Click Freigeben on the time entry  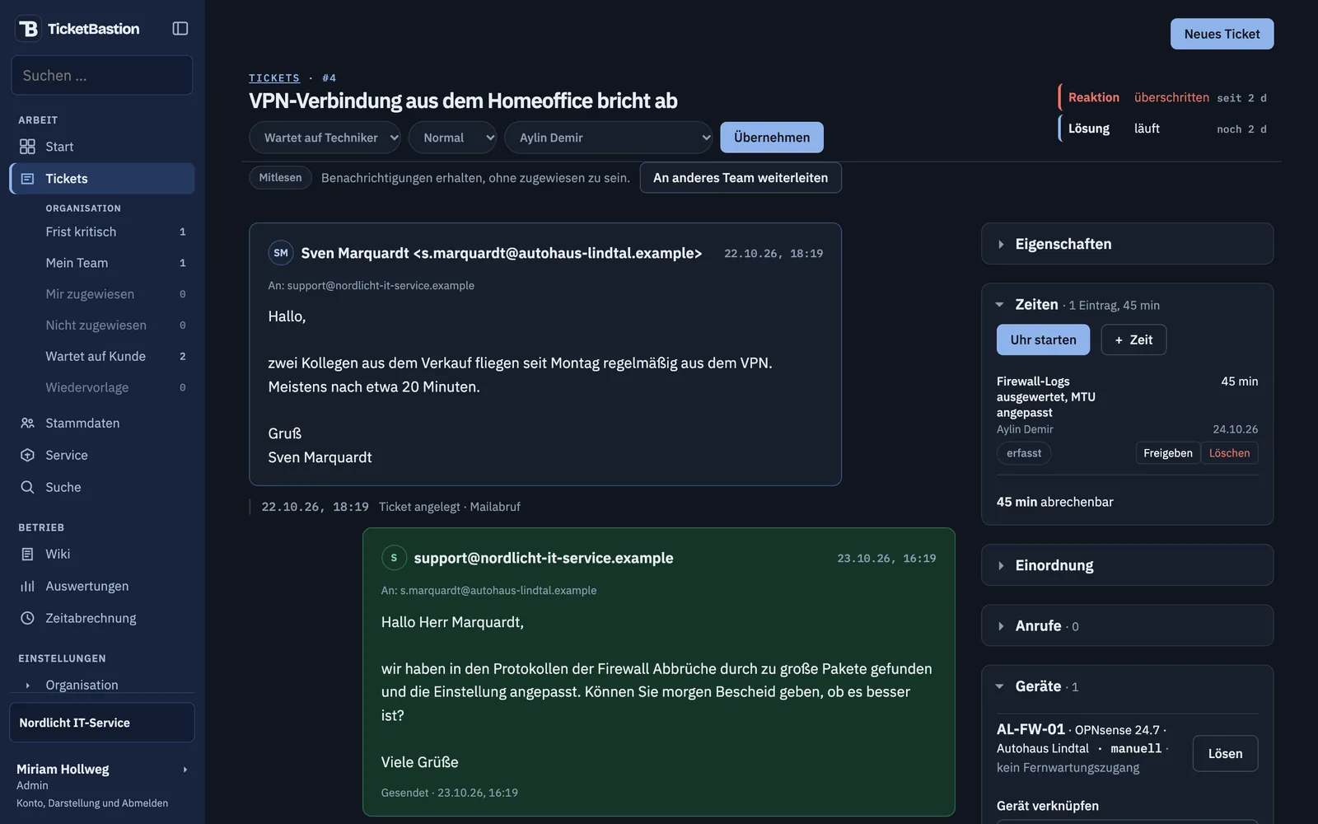point(1168,453)
